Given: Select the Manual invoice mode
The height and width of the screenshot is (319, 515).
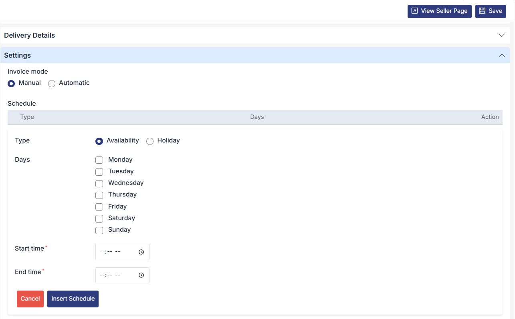Looking at the screenshot, I should pos(11,83).
